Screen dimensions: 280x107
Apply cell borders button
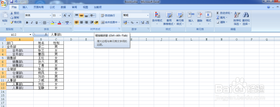click(x=45, y=23)
